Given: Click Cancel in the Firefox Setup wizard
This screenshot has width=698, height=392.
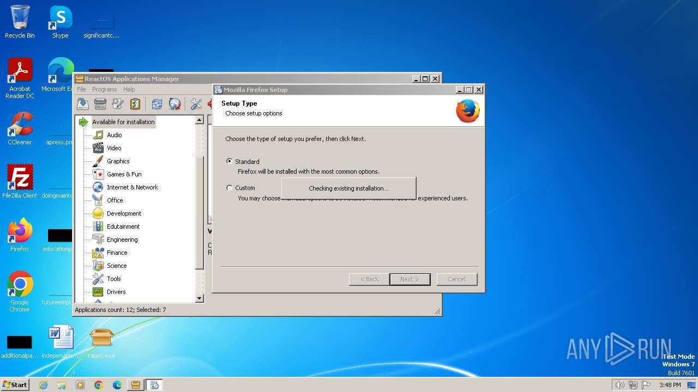Looking at the screenshot, I should pos(457,279).
